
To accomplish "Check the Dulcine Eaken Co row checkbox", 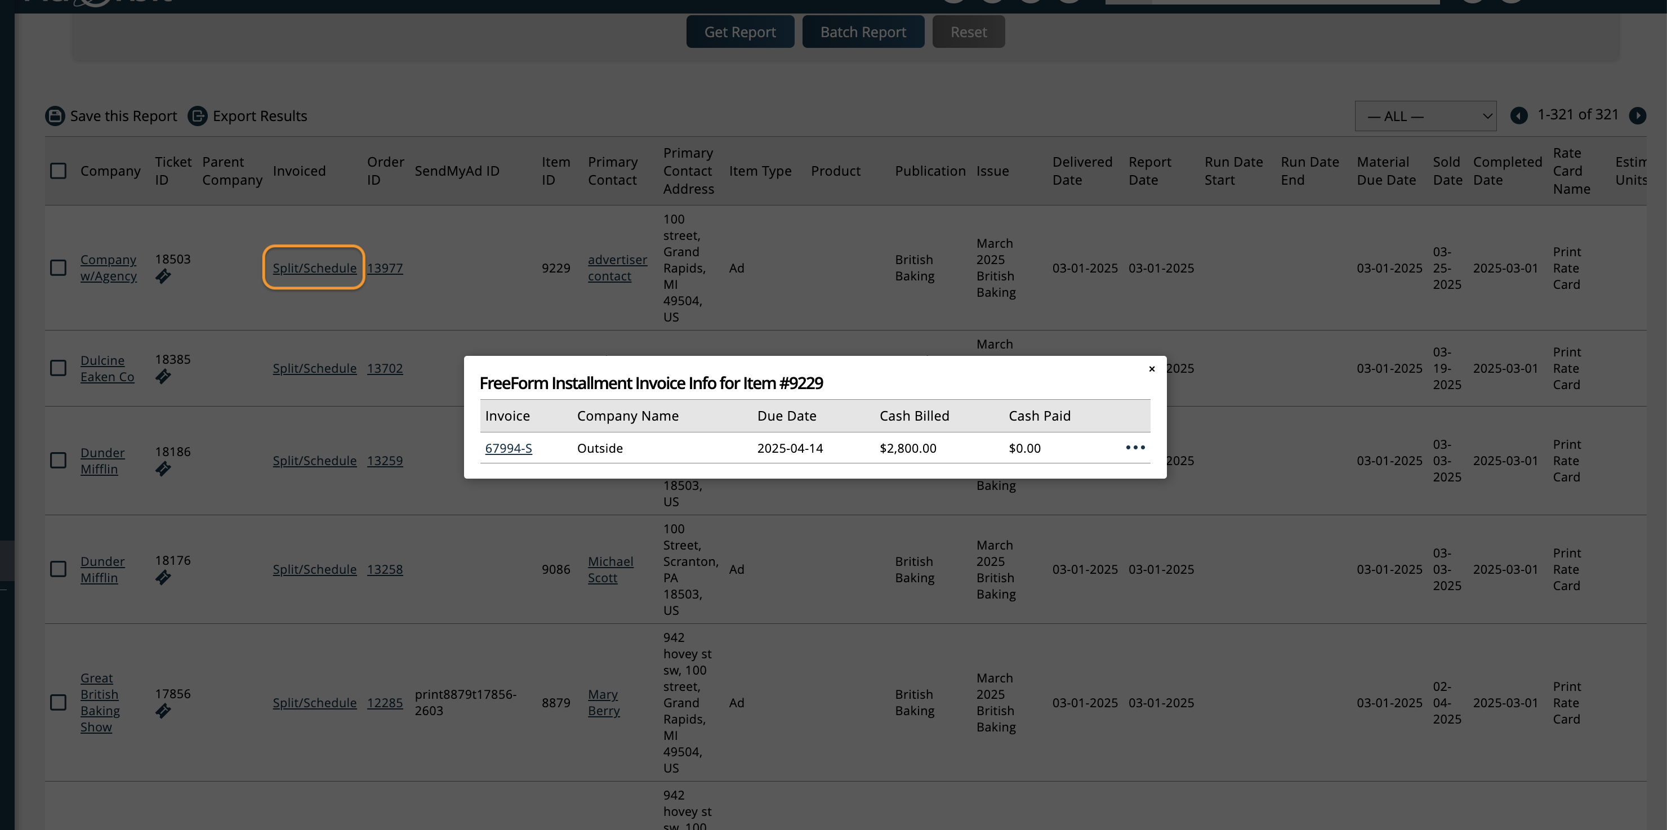I will point(58,368).
